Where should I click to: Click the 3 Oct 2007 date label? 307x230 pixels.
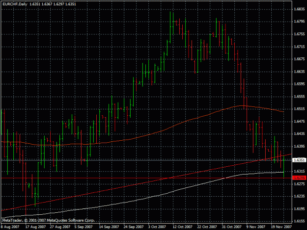coord(157,227)
